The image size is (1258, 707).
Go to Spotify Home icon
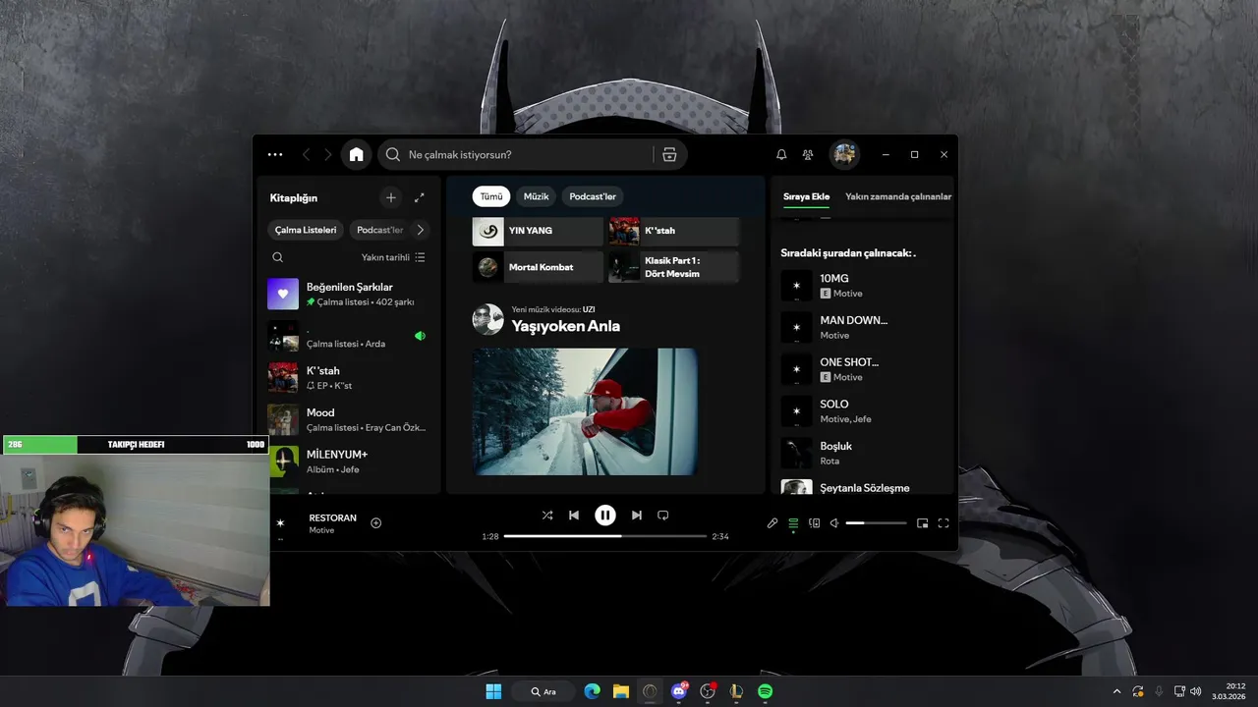point(356,154)
